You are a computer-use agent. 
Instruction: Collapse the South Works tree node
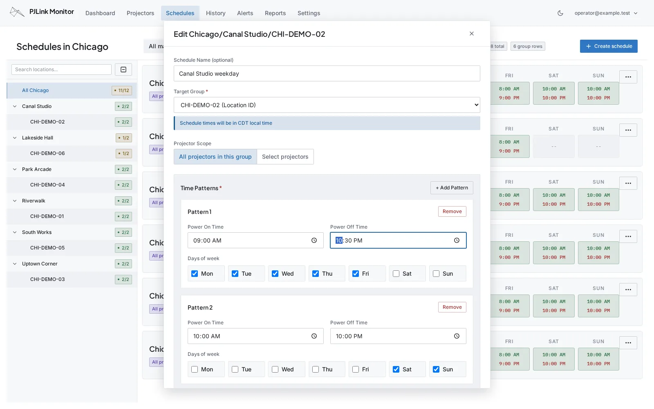click(x=15, y=232)
